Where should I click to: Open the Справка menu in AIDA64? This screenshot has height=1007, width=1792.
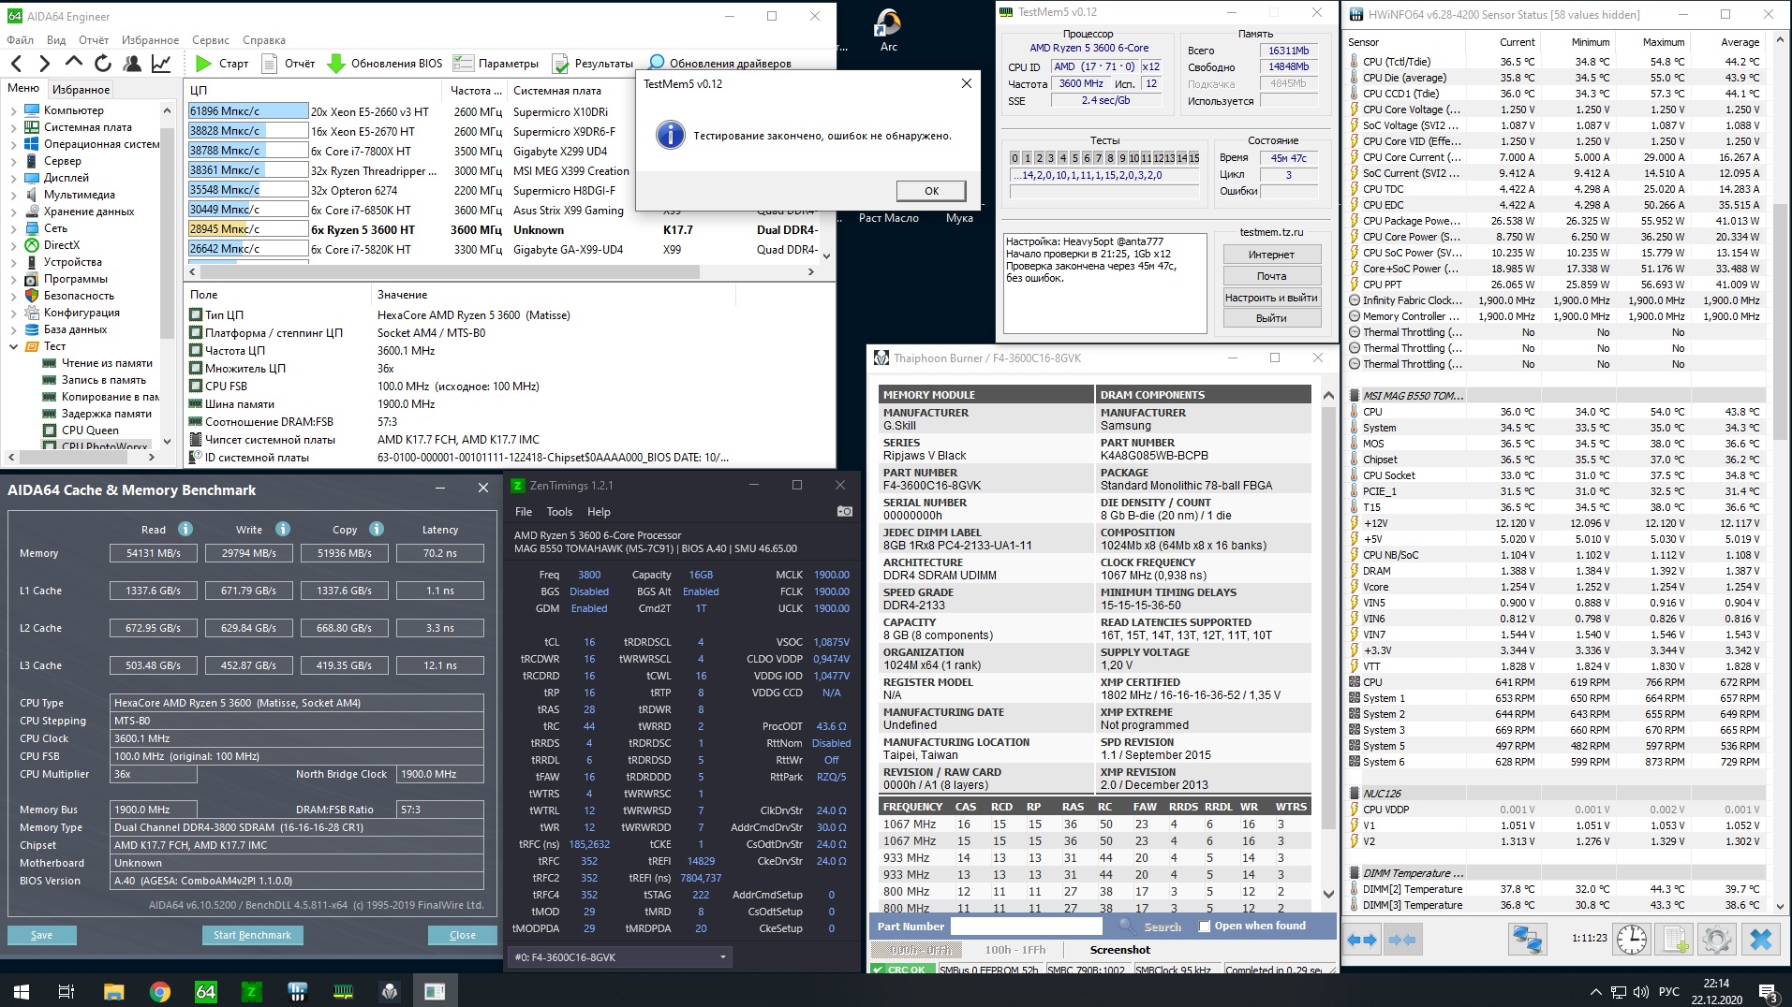click(264, 40)
